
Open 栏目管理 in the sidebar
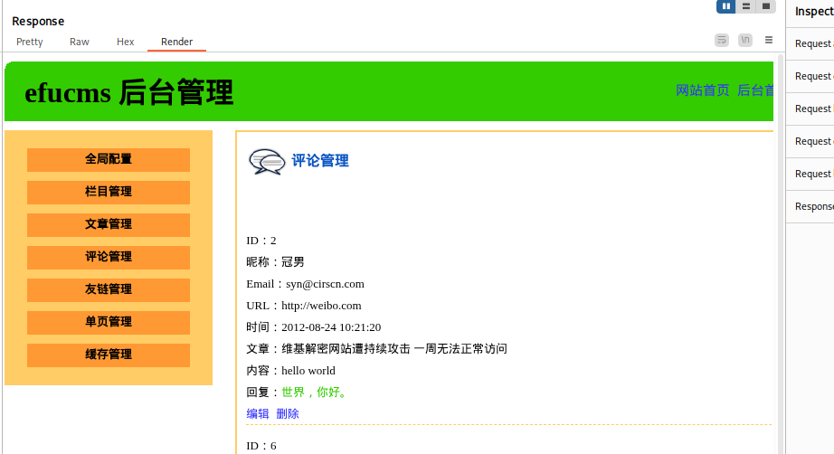(x=109, y=192)
